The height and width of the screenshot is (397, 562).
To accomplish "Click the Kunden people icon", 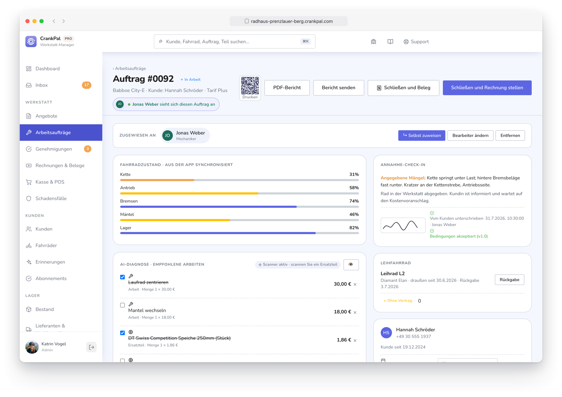I will (x=29, y=229).
